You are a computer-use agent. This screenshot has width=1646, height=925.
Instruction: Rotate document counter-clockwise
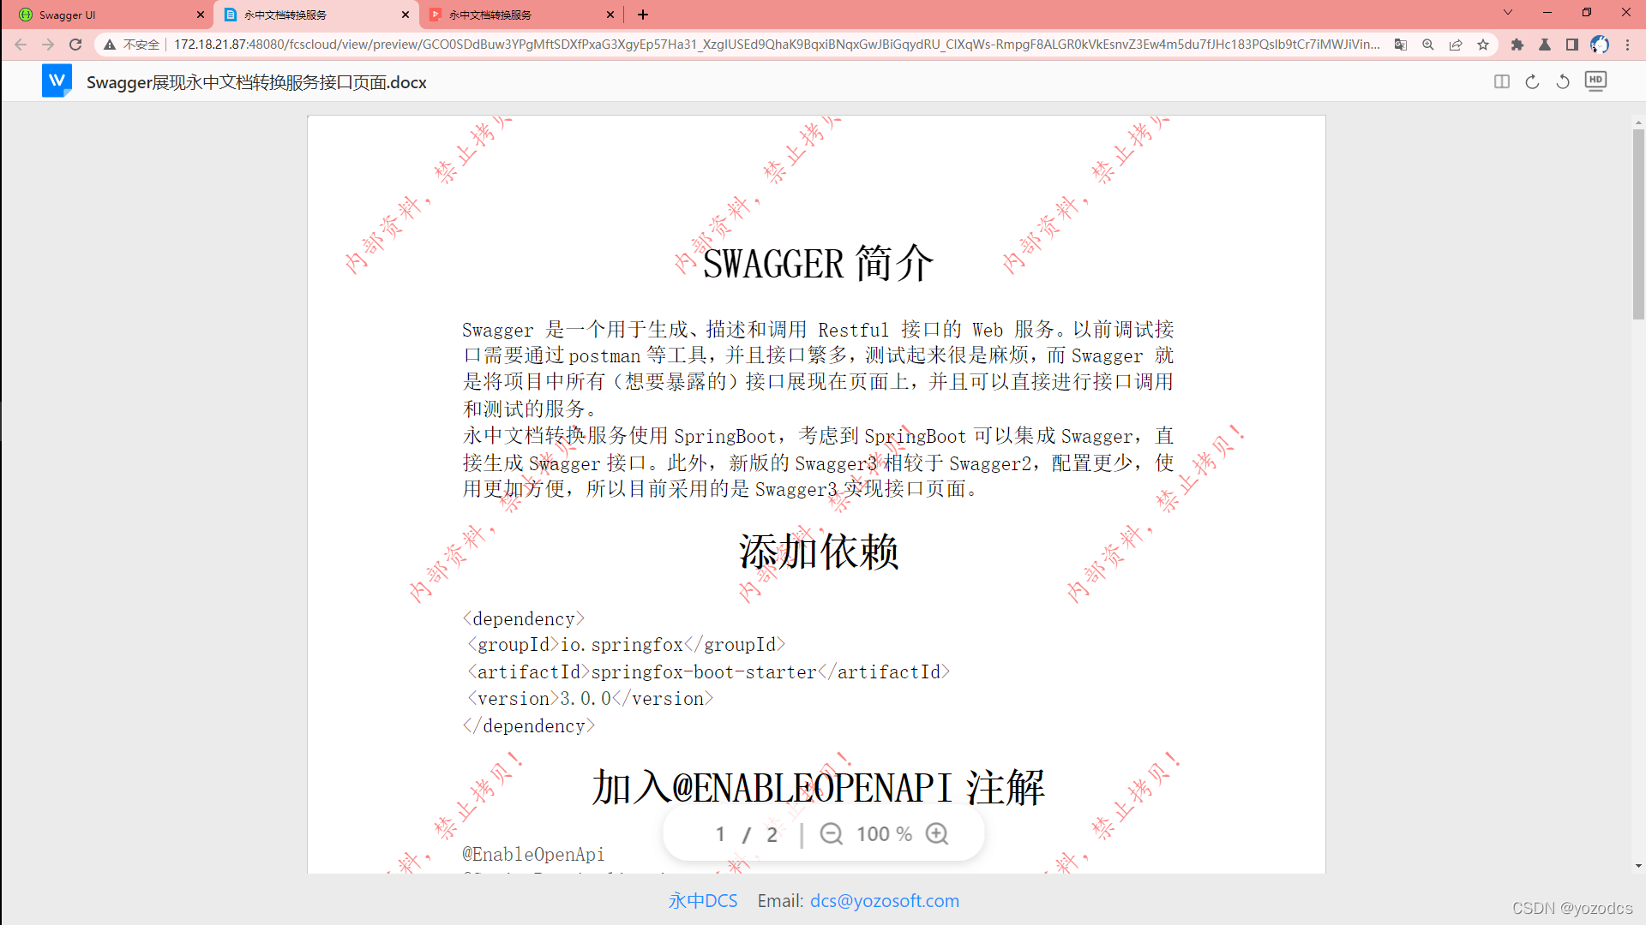[1563, 81]
